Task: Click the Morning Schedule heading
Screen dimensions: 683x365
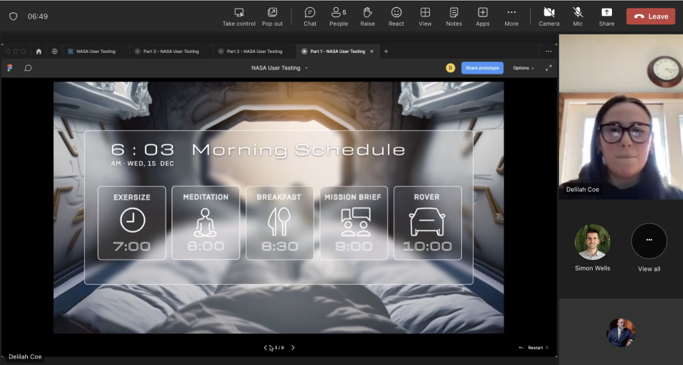Action: tap(298, 150)
